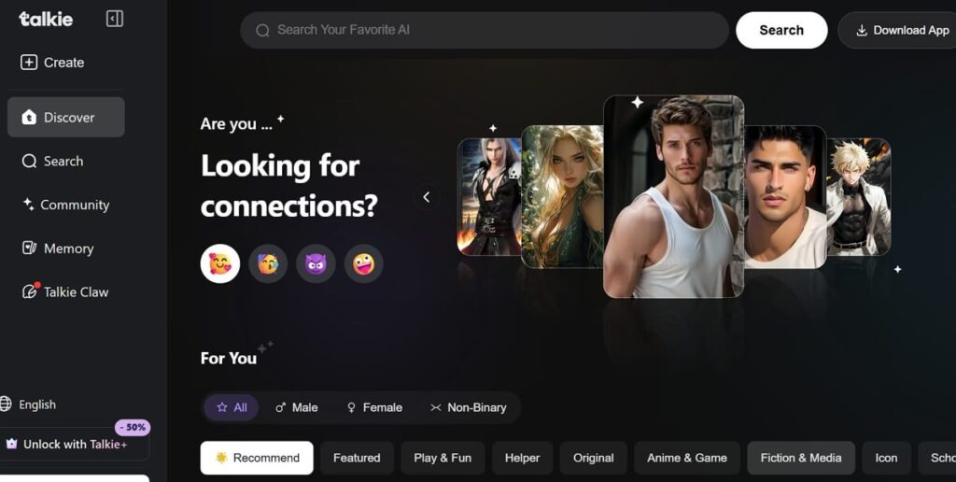Screen dimensions: 956x482
Task: Change language from English
Action: click(x=36, y=404)
